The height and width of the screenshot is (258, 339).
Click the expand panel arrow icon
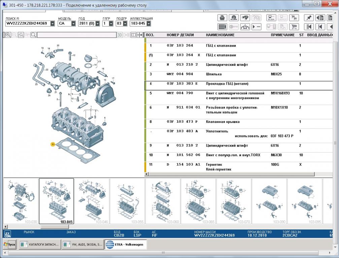pyautogui.click(x=140, y=35)
